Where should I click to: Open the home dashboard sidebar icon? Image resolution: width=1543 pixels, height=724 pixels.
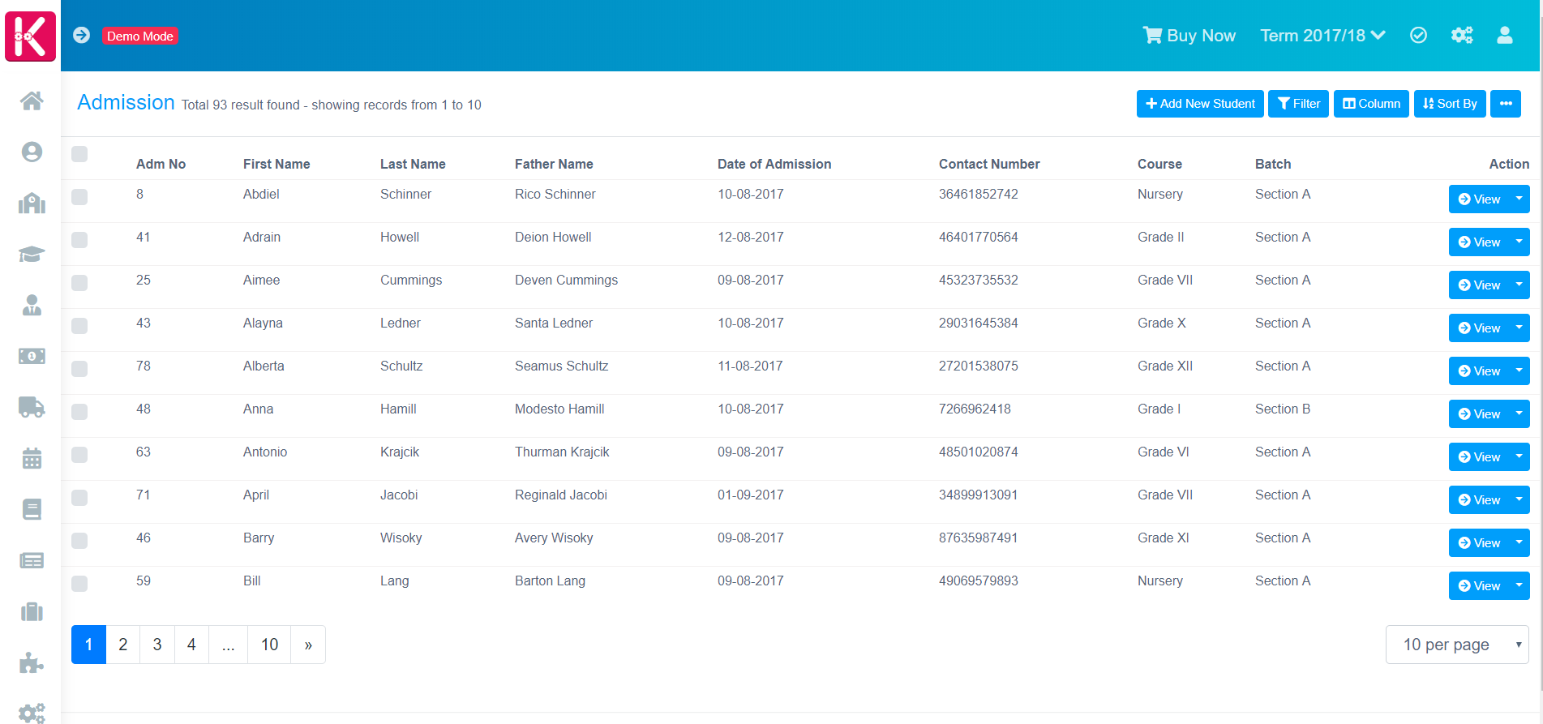click(32, 101)
